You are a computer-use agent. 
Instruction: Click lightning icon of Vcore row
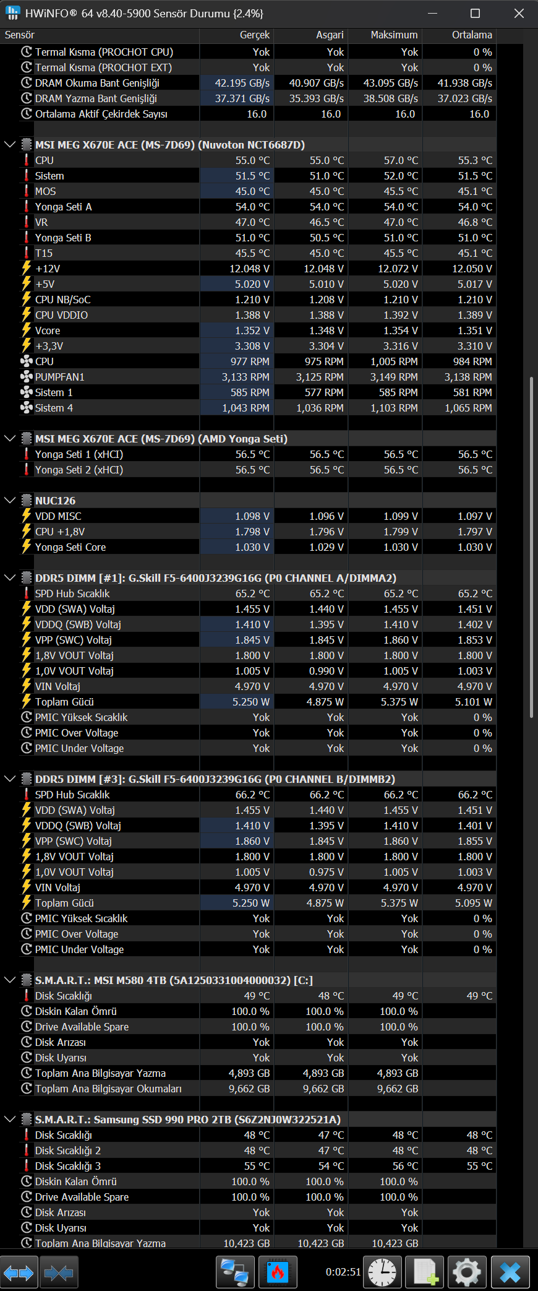point(27,330)
